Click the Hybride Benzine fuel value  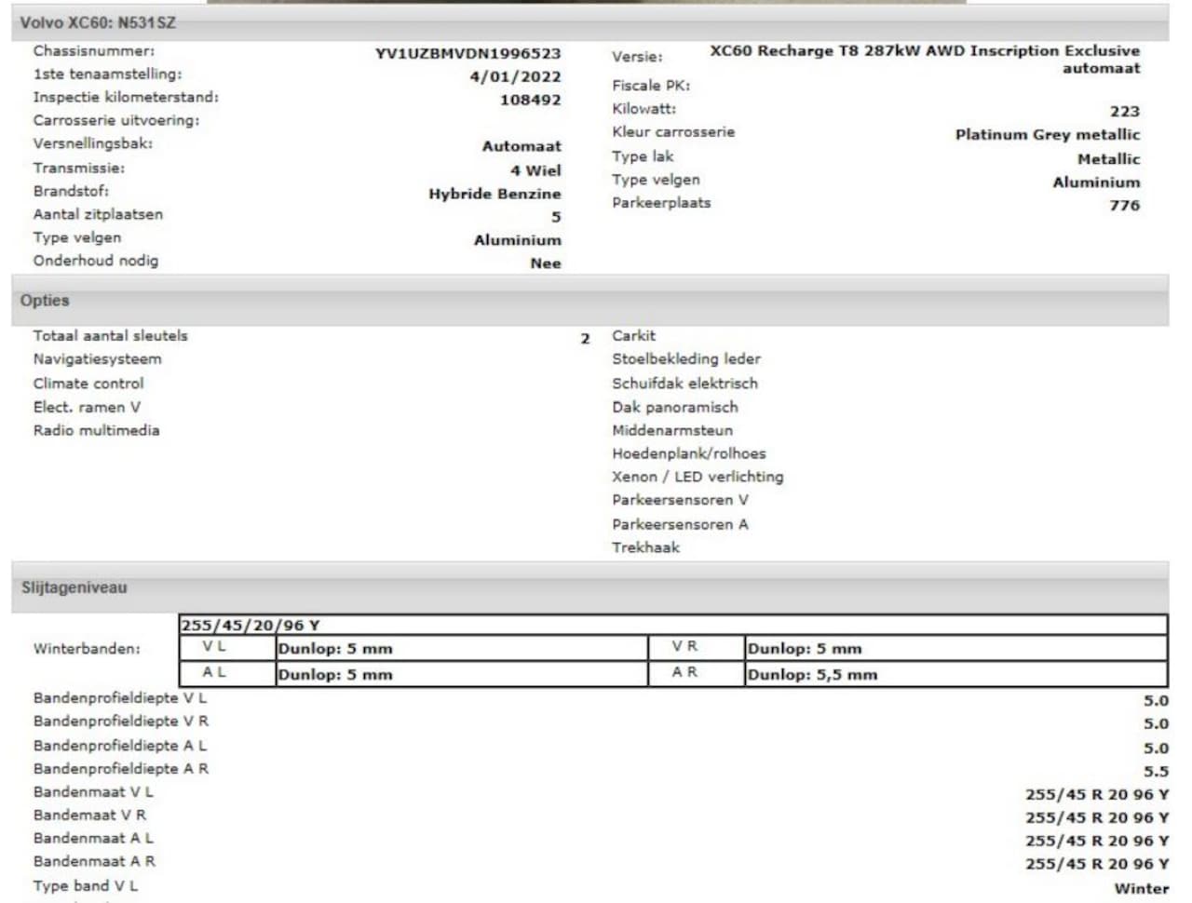pyautogui.click(x=494, y=194)
